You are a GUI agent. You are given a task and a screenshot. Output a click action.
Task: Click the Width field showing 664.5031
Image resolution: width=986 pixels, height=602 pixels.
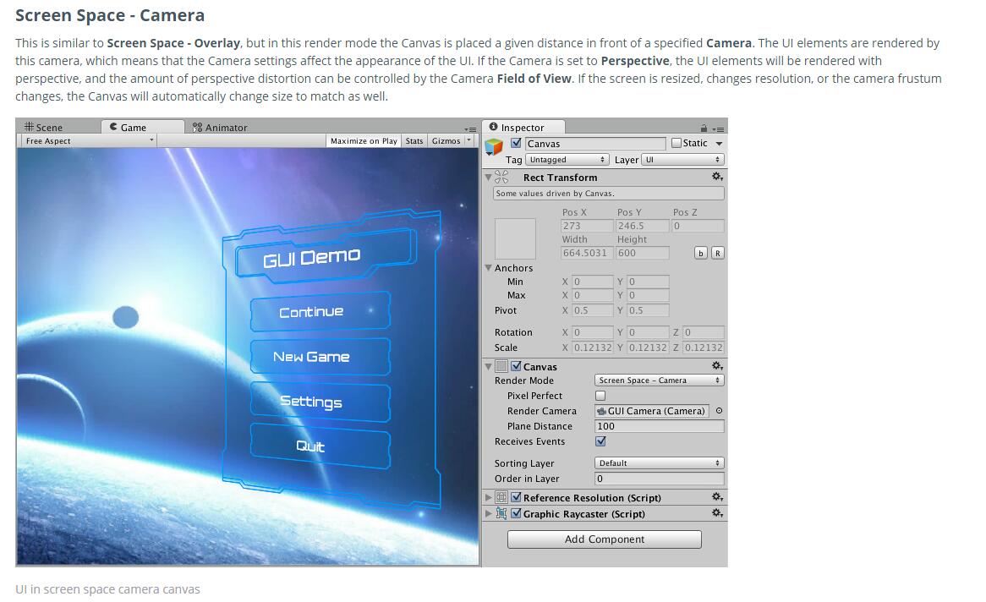coord(587,253)
